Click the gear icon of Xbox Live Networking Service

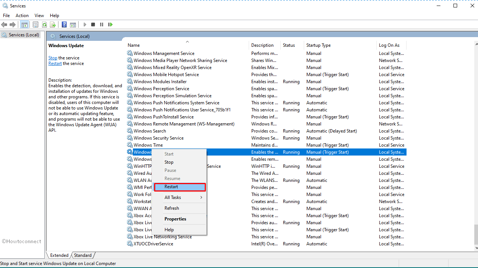click(x=130, y=236)
